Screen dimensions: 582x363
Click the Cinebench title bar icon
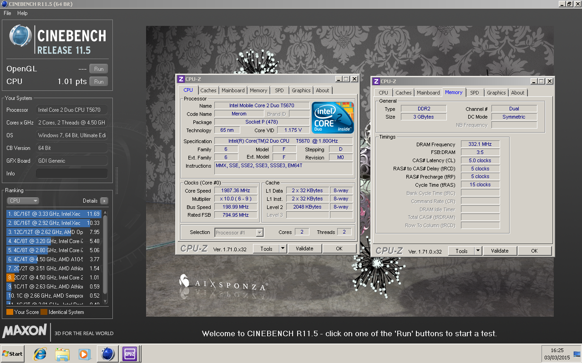coord(4,4)
